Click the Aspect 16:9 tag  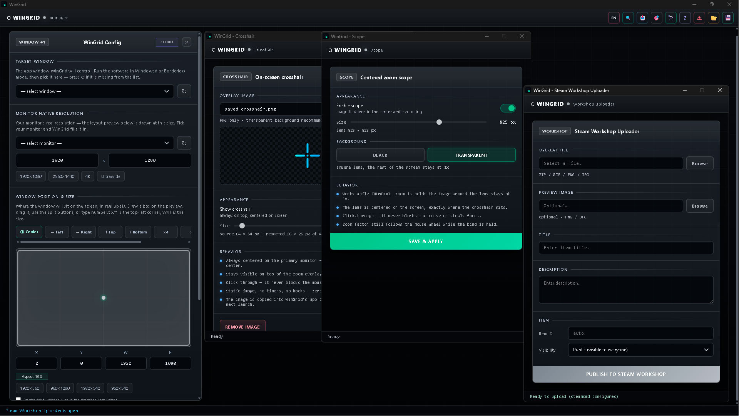[32, 376]
